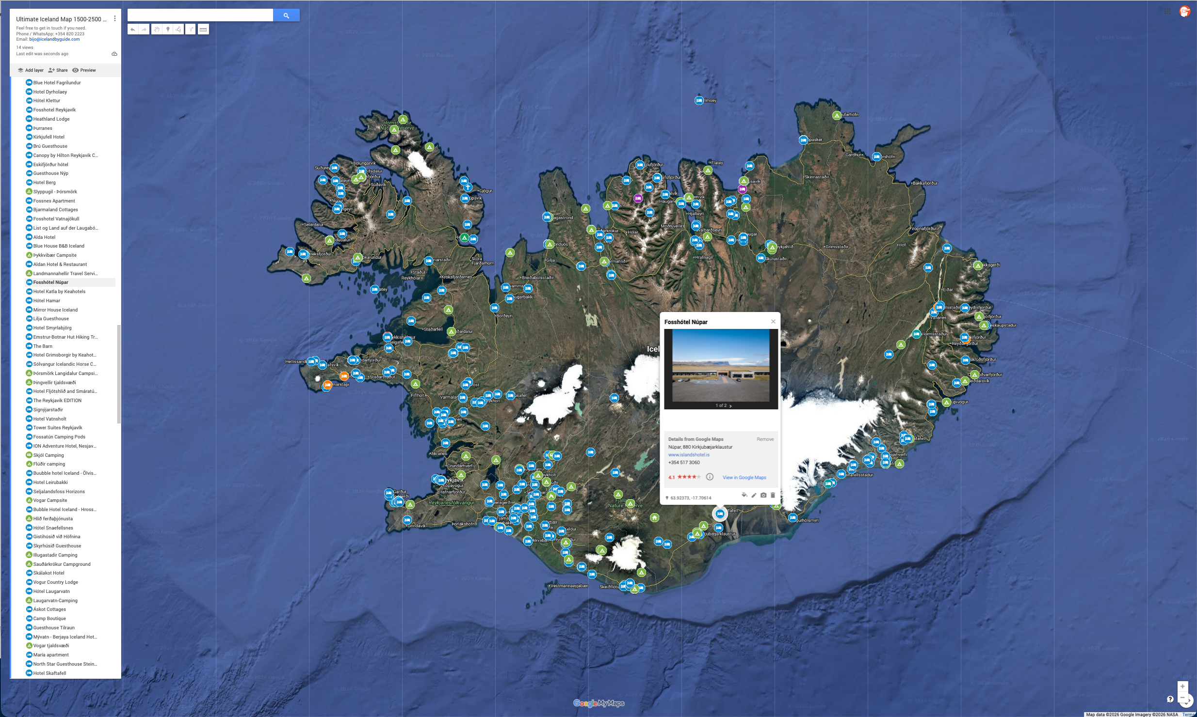
Task: Click the undo arrow in the toolbar
Action: coord(133,30)
